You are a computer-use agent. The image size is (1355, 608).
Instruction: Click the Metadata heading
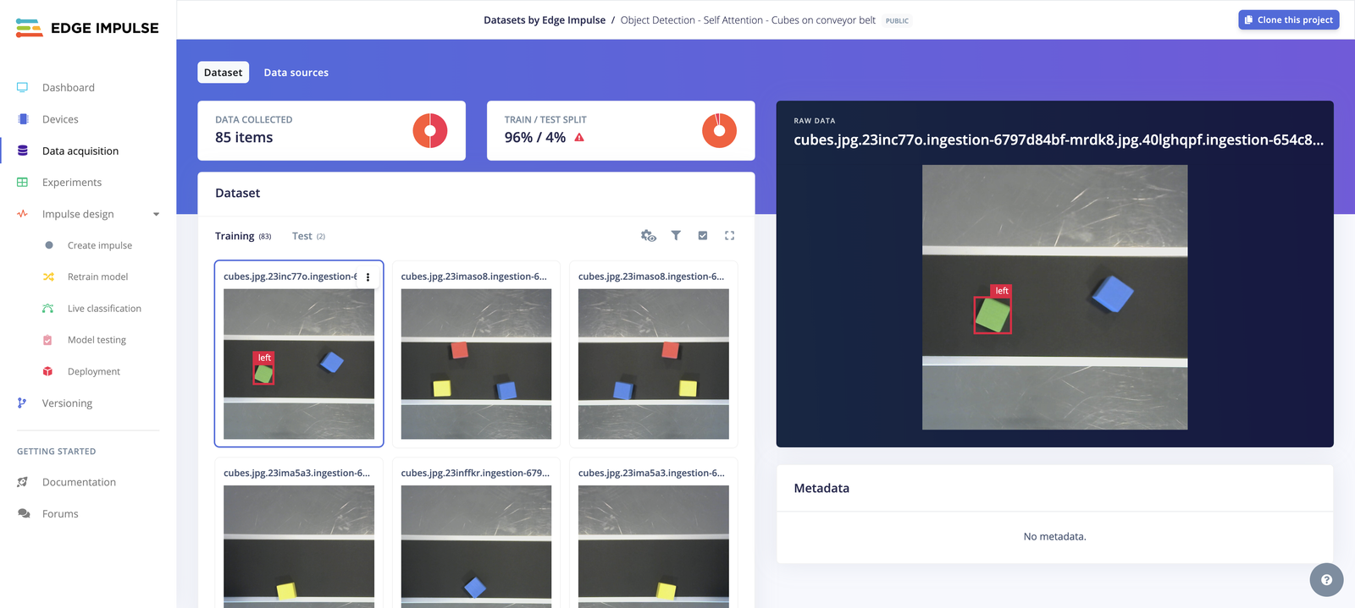point(821,489)
